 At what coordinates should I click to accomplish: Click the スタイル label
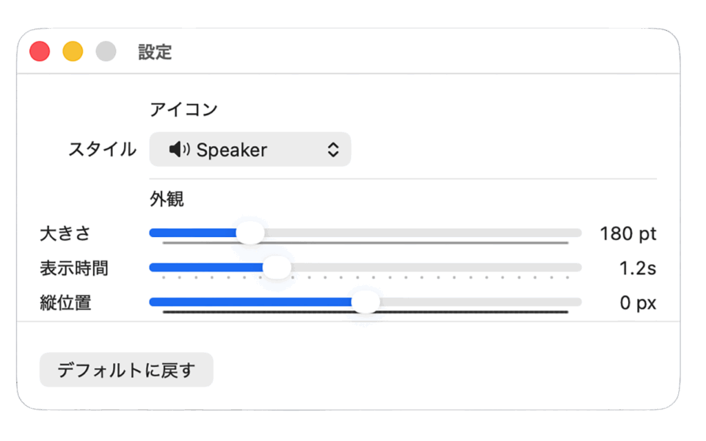point(102,150)
